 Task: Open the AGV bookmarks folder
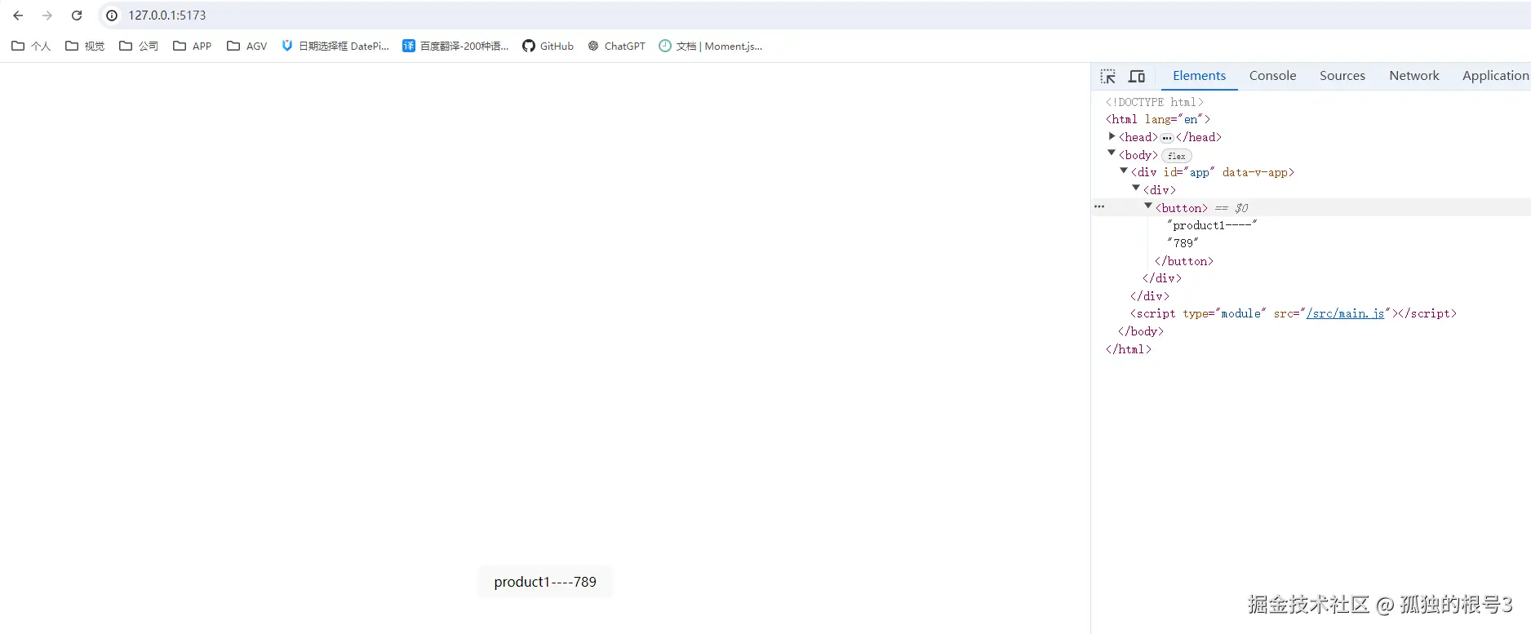point(246,47)
